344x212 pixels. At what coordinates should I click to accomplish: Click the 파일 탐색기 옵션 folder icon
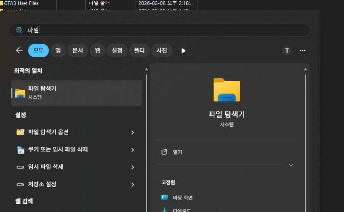(x=20, y=132)
